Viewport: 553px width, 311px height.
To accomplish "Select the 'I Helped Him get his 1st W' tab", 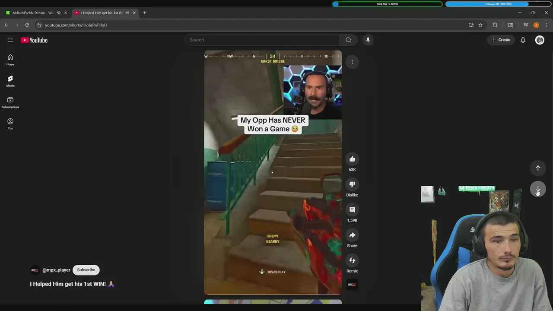I will click(x=102, y=13).
